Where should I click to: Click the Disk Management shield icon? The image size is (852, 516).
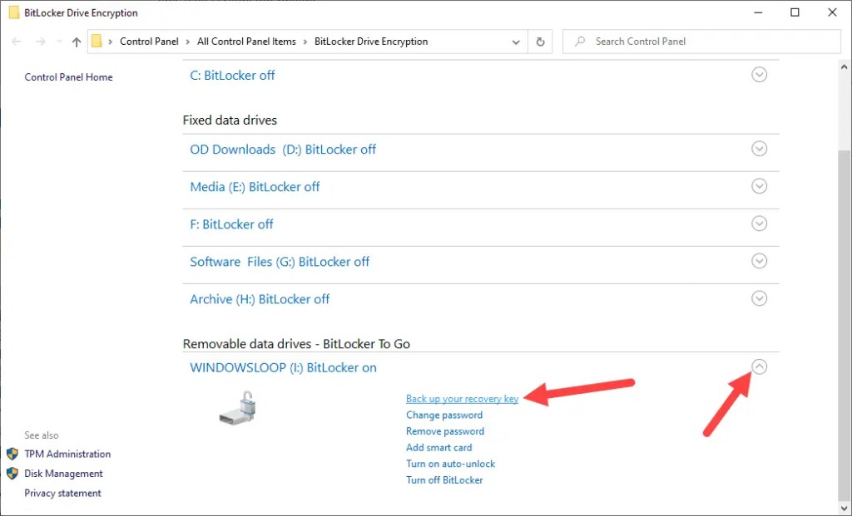[12, 474]
